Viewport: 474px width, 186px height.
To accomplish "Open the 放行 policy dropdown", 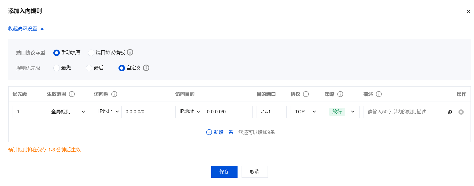I will click(342, 112).
